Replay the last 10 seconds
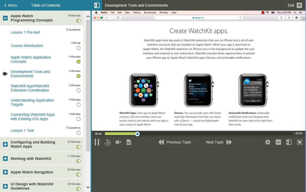Image resolution: width=306 pixels, height=192 pixels. coord(107,142)
